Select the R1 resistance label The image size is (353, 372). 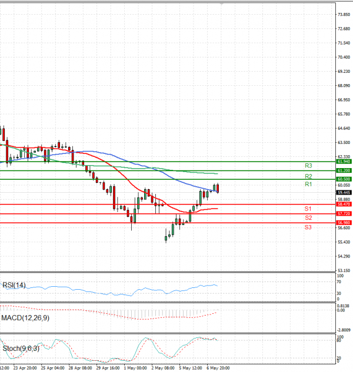pos(308,184)
